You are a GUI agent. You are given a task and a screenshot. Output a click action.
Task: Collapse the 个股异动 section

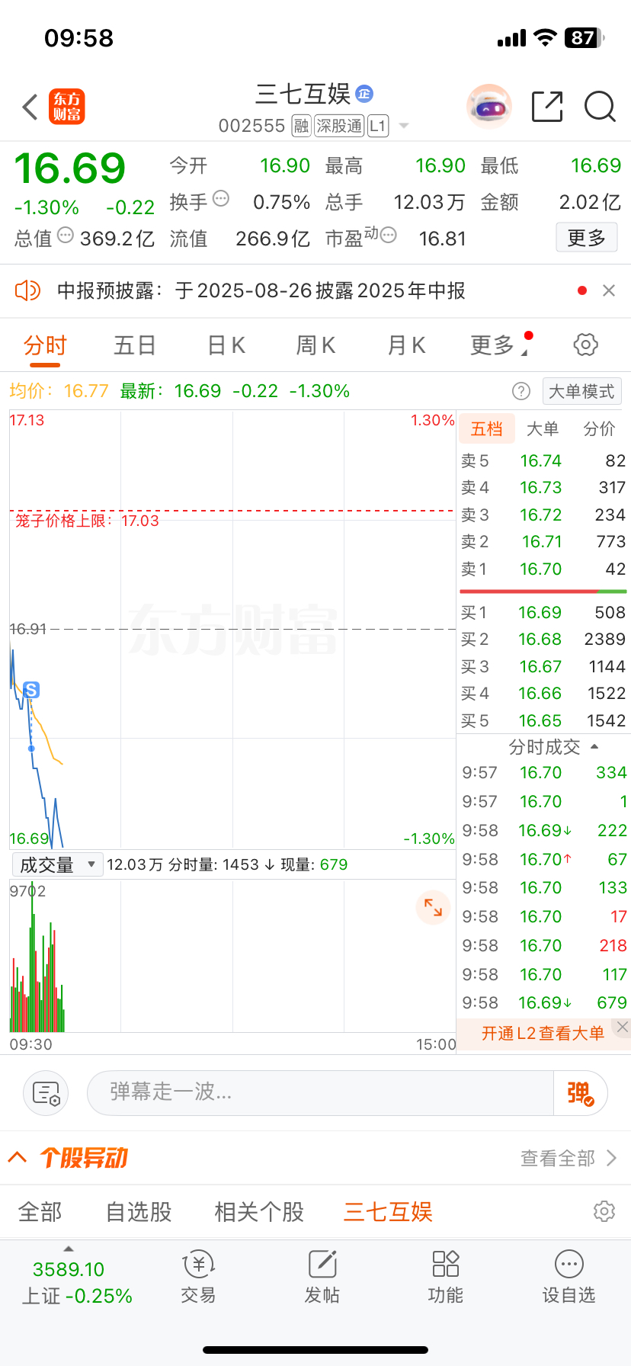coord(18,1158)
